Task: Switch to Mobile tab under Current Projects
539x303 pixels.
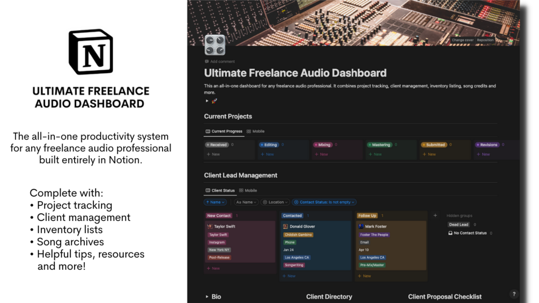Action: [255, 131]
